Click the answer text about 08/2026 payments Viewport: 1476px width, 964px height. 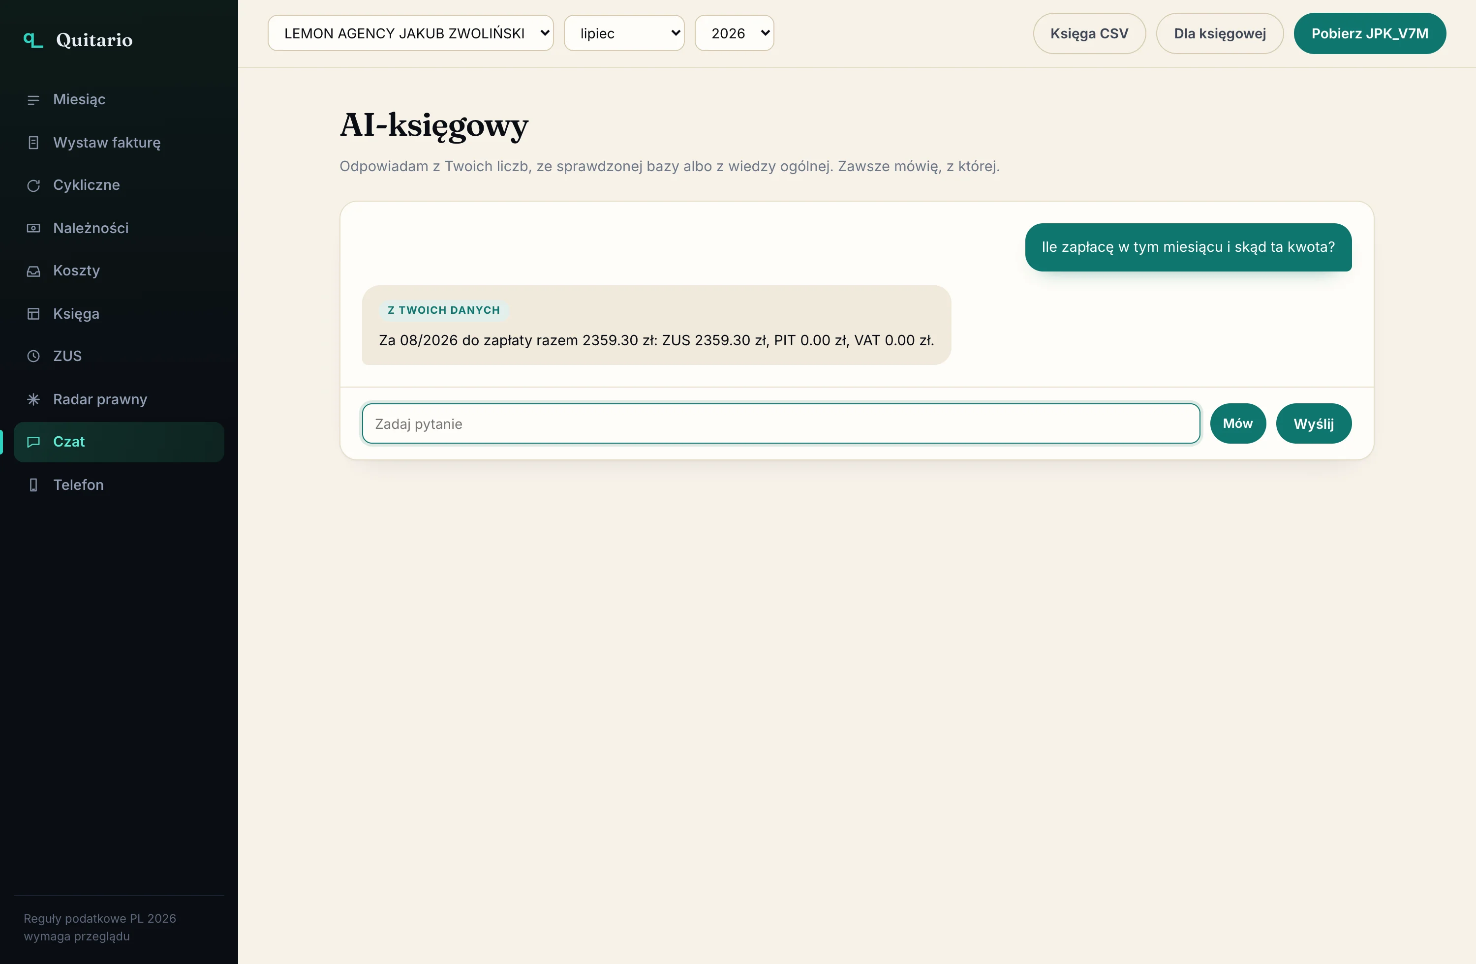click(x=656, y=340)
